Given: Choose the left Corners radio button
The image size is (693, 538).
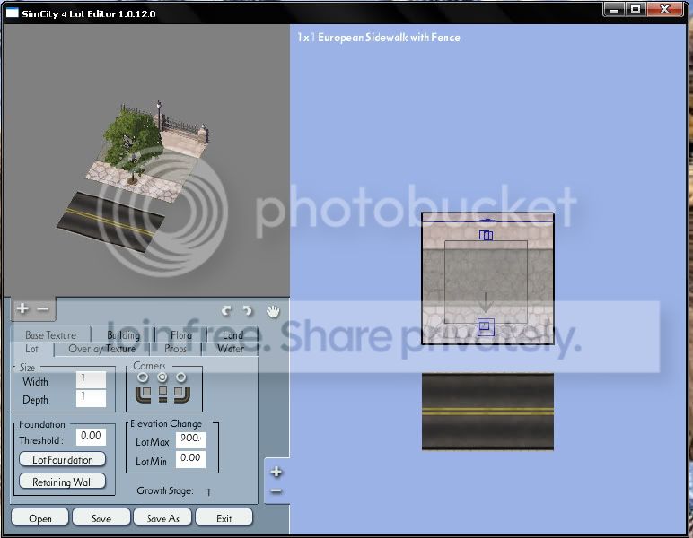Looking at the screenshot, I should click(x=143, y=377).
